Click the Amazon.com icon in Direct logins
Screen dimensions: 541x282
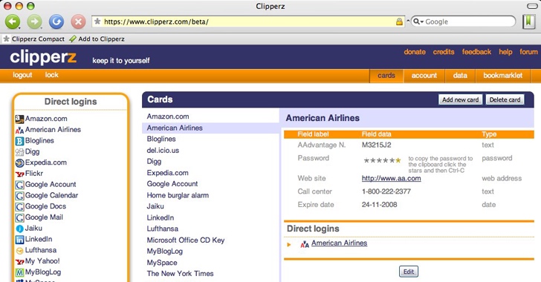pos(19,119)
